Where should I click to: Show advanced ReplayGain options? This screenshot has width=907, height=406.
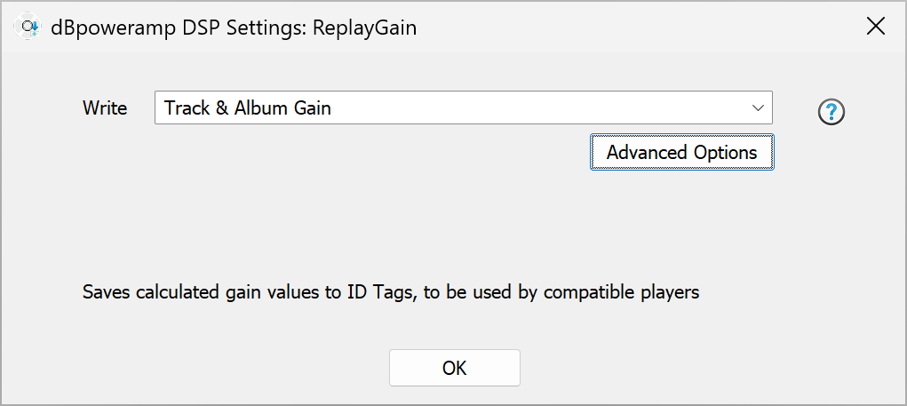pos(681,153)
